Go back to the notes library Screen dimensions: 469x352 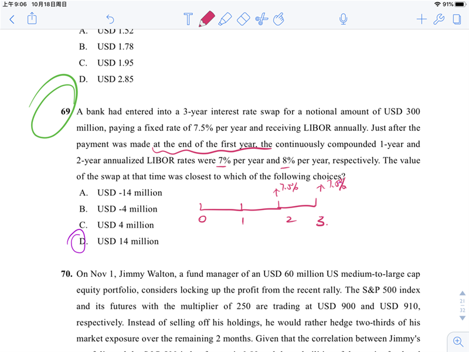click(12, 19)
